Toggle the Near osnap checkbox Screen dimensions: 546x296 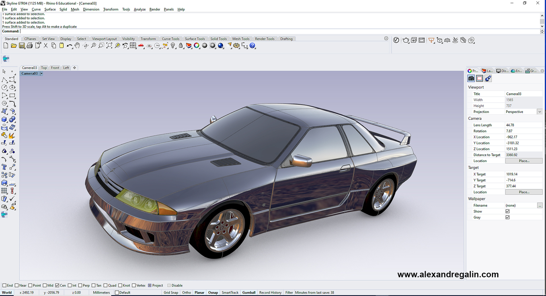pyautogui.click(x=16, y=286)
